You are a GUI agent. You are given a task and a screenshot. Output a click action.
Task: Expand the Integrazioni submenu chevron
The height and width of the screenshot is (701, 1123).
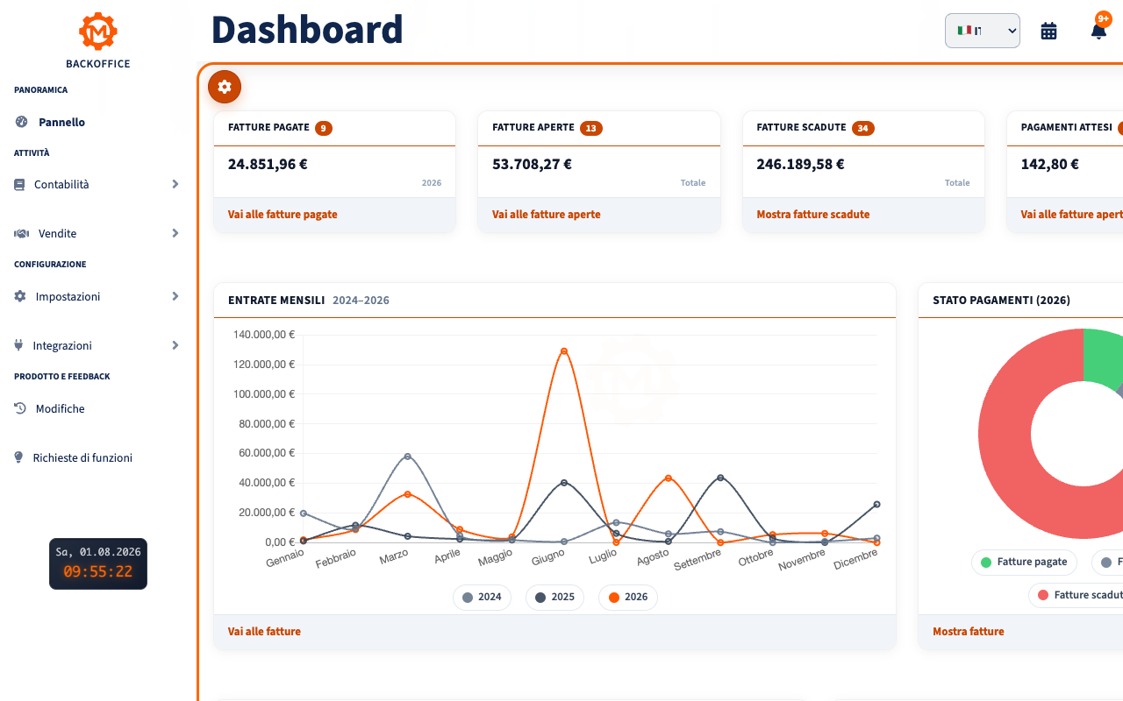pos(175,346)
